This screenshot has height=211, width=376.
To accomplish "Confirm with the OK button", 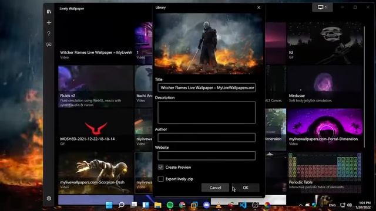I will pos(246,188).
